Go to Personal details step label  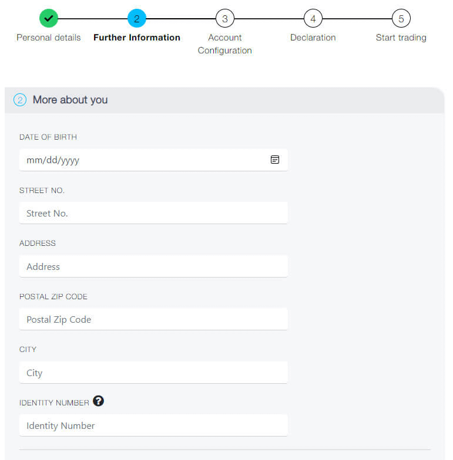[x=49, y=38]
